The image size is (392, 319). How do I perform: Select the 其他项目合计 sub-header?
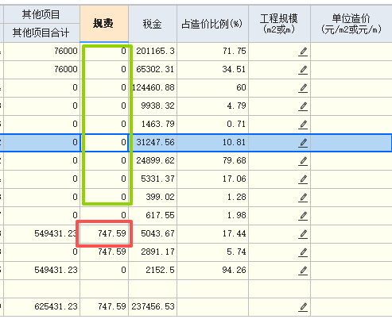[x=41, y=33]
